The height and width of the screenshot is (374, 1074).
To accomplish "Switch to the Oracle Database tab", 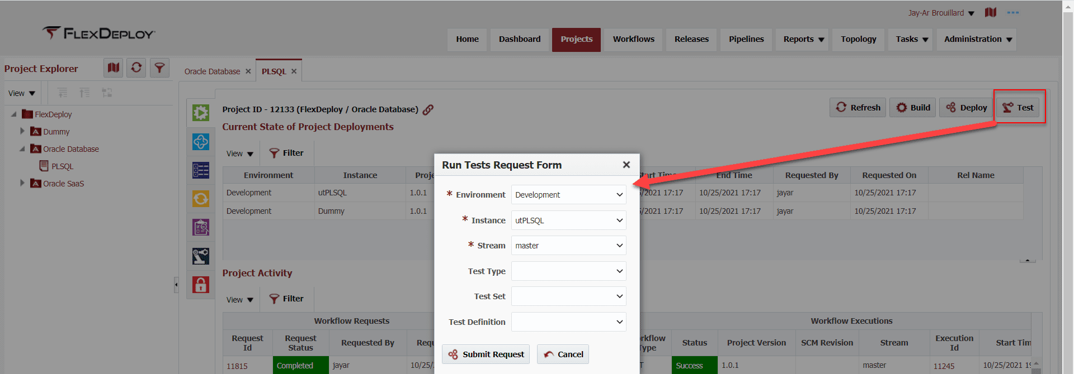I will pos(212,71).
